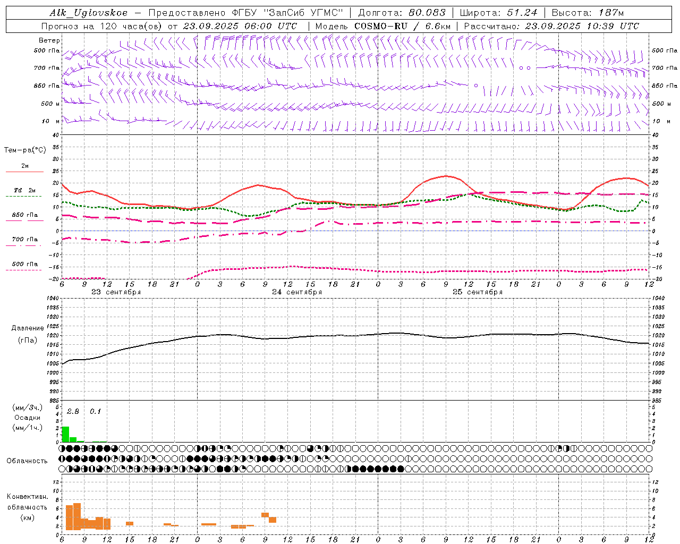Screen dimensions: 680x544
Task: Select the 'Предоставлено ФГБУ "ЗапСиб УГМС"' provider text
Action: [x=245, y=13]
